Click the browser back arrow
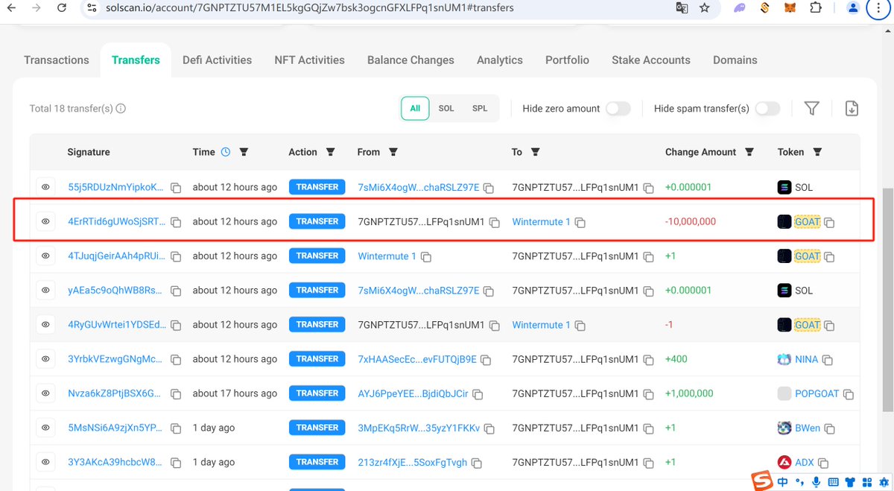The height and width of the screenshot is (491, 894). 10,7
